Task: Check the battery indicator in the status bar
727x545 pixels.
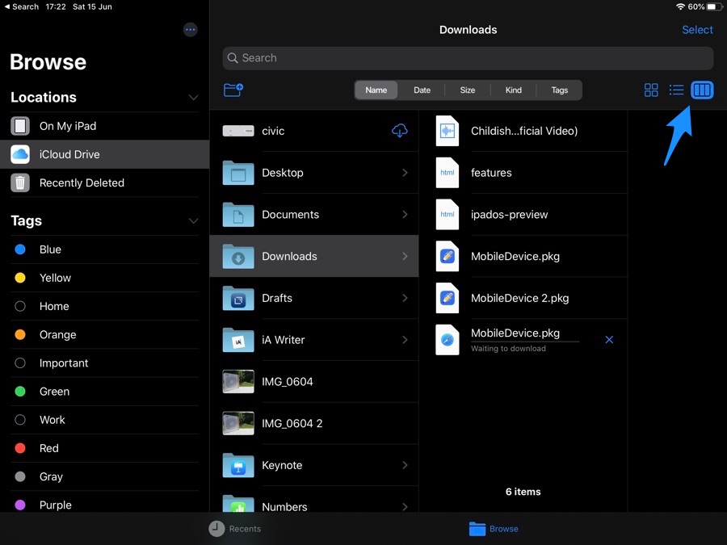Action: tap(714, 6)
